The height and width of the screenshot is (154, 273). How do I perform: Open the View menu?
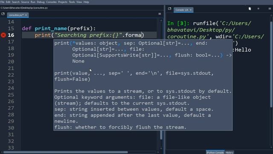pos(79,2)
